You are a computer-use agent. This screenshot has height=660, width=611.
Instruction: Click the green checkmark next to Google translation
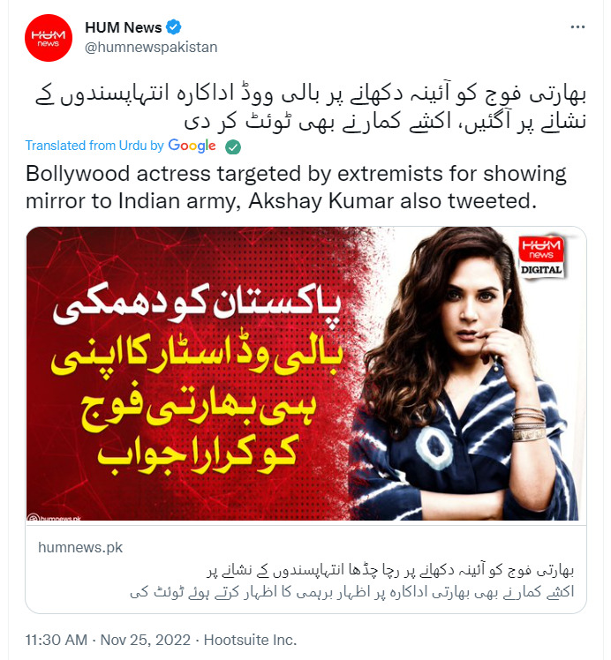coord(233,146)
